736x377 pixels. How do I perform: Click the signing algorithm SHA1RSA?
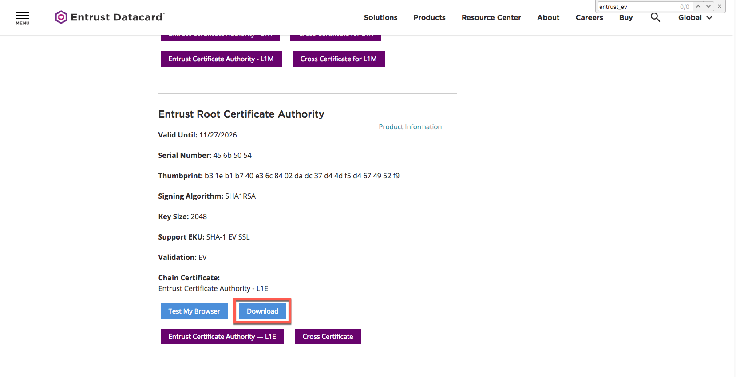click(240, 196)
